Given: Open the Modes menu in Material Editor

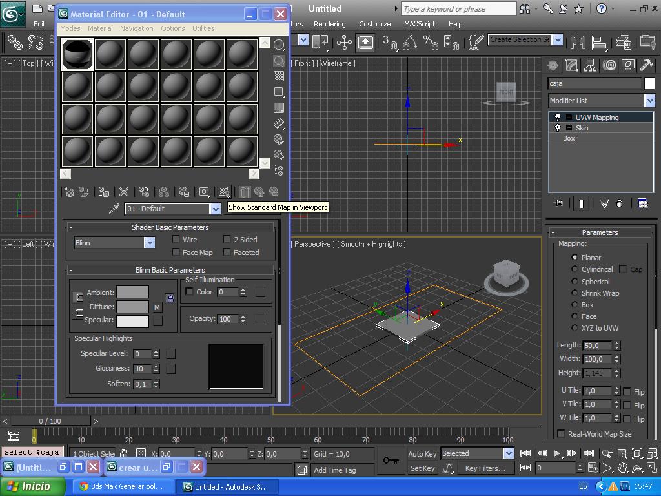Looking at the screenshot, I should 70,28.
